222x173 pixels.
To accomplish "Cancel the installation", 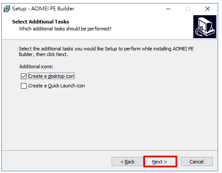I will (197, 162).
